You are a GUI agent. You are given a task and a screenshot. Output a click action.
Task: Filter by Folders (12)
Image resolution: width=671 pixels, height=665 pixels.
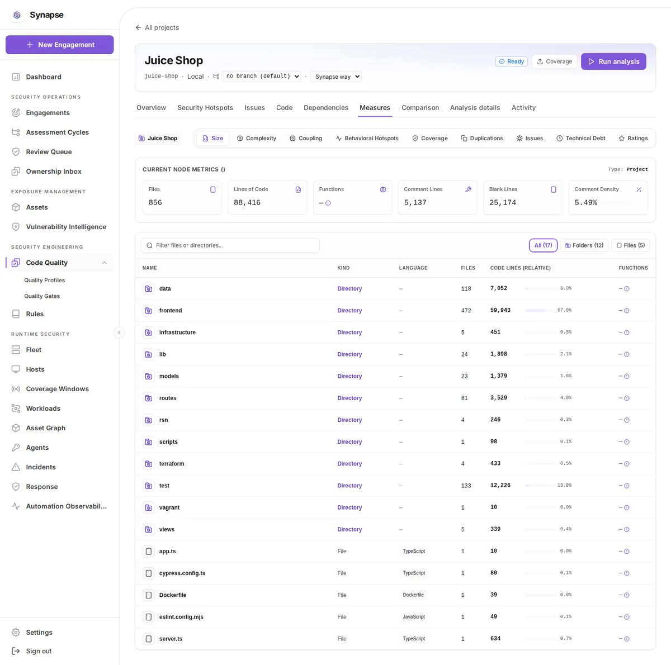(x=584, y=245)
